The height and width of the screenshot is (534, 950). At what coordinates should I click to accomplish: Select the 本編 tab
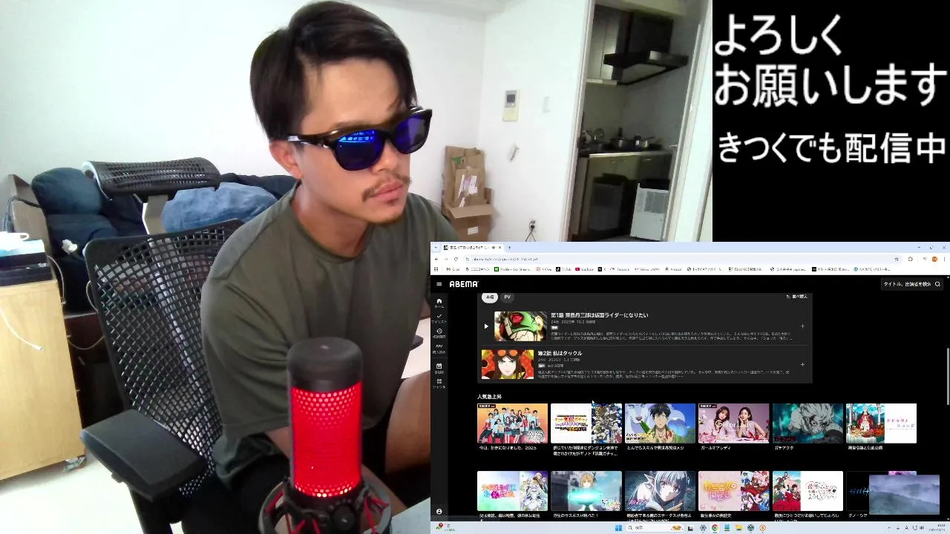click(489, 297)
